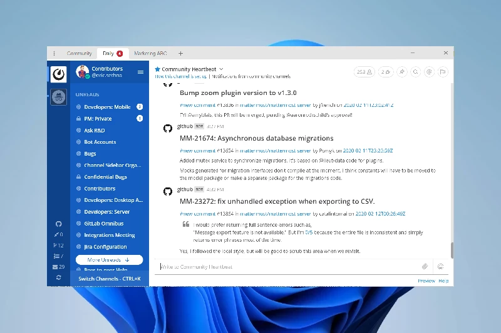Switch to the Community server tab
This screenshot has height=333, width=501.
point(80,53)
